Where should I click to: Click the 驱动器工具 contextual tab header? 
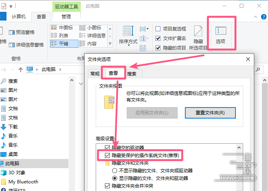pos(67,6)
